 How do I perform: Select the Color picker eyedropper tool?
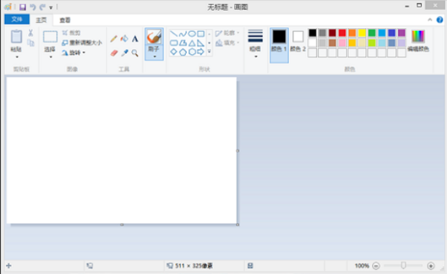124,53
